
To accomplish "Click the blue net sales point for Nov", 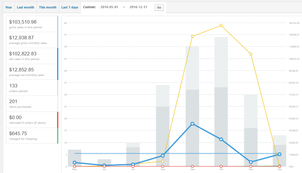I will [251, 162].
